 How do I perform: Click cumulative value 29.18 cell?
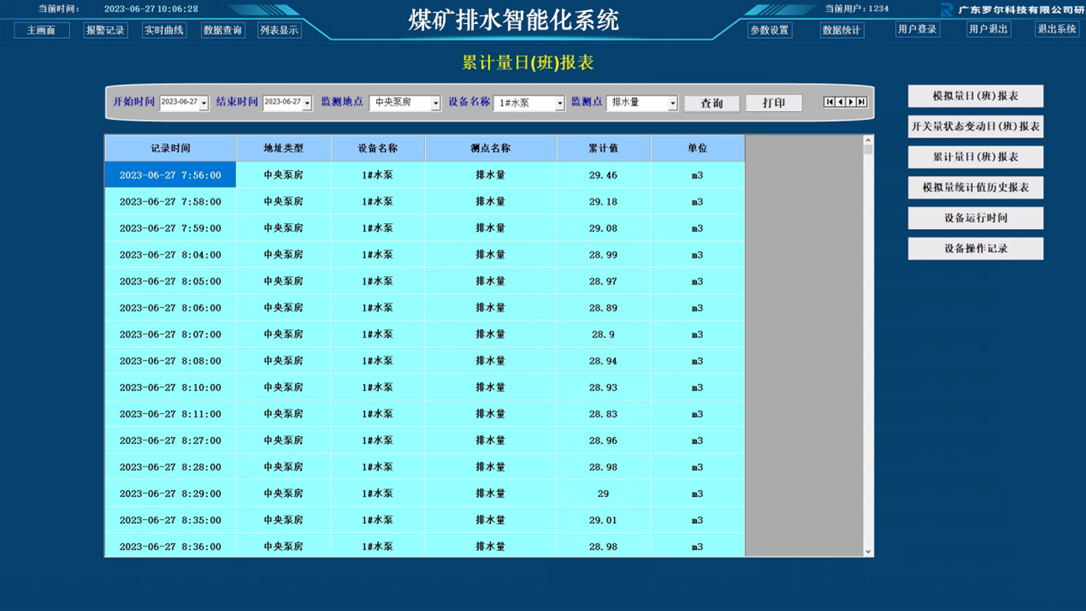(x=604, y=201)
